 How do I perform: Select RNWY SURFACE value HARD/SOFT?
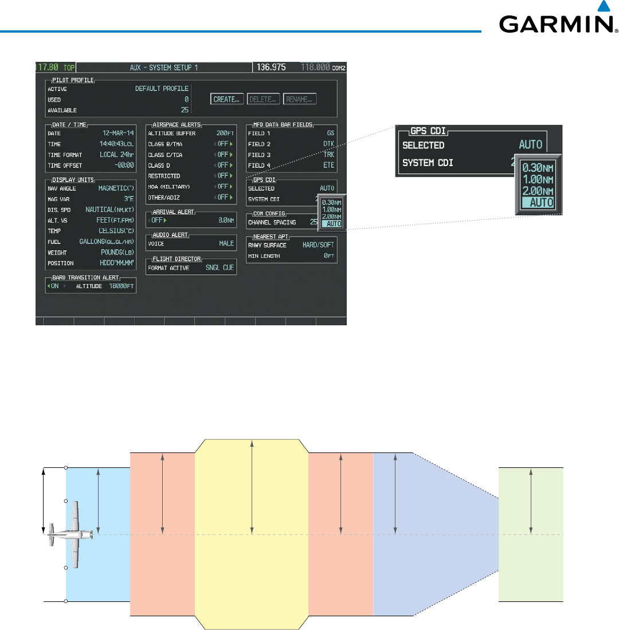coord(318,245)
